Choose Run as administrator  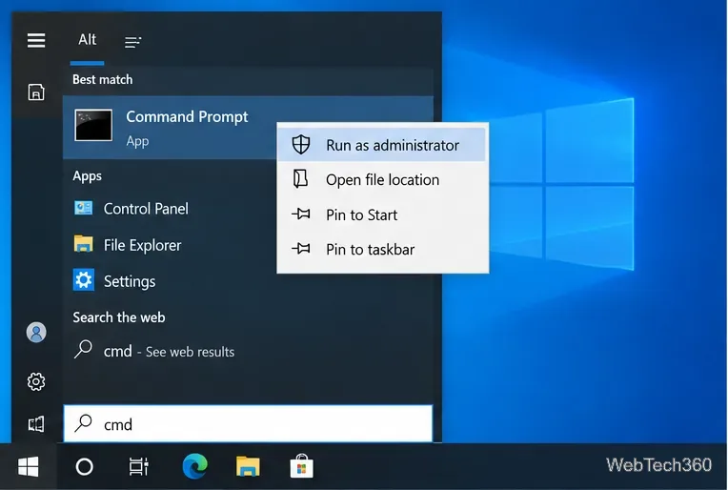(x=381, y=145)
